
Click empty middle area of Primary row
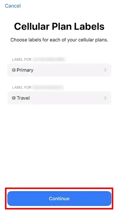[x=68, y=70]
